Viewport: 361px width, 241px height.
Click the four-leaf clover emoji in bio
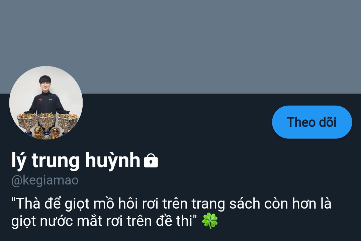pyautogui.click(x=210, y=221)
